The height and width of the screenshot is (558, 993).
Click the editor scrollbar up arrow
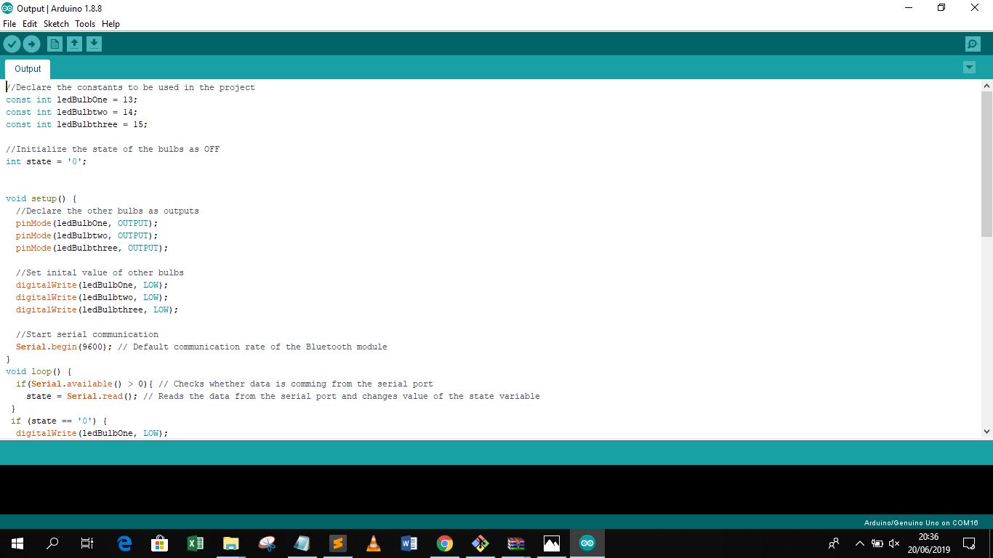986,86
